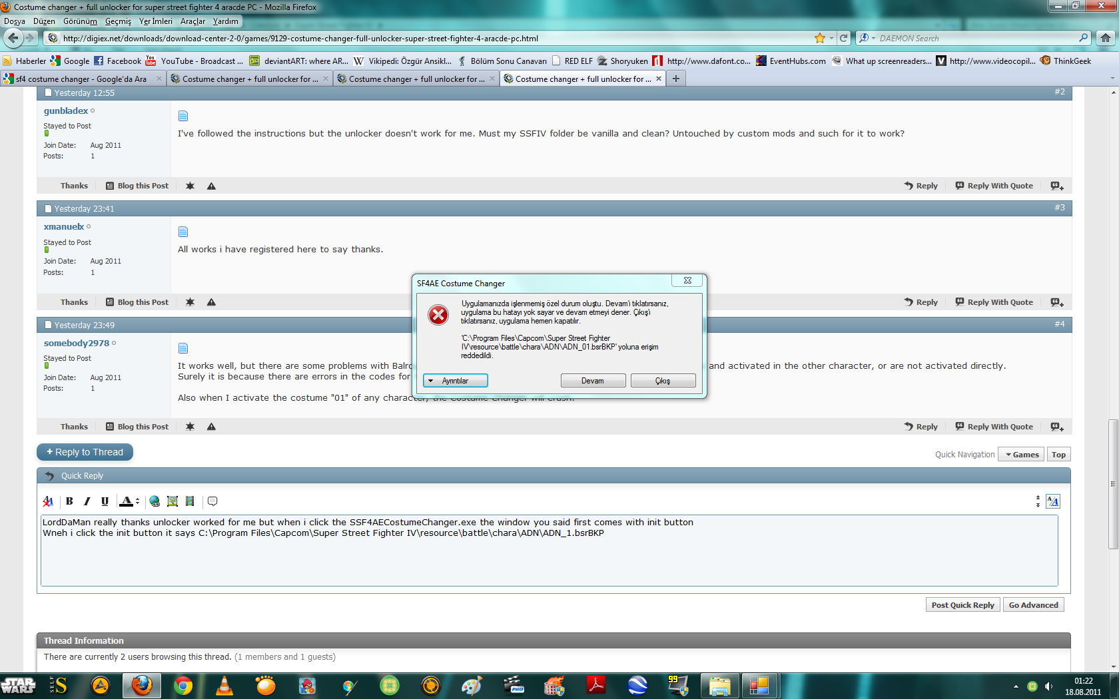Toggle underline in Quick Reply editor
Viewport: 1119px width, 699px height.
[105, 501]
